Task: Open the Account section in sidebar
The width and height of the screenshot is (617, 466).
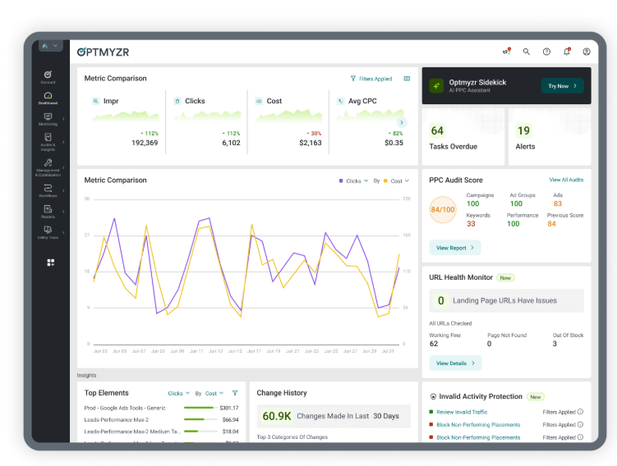Action: point(48,76)
